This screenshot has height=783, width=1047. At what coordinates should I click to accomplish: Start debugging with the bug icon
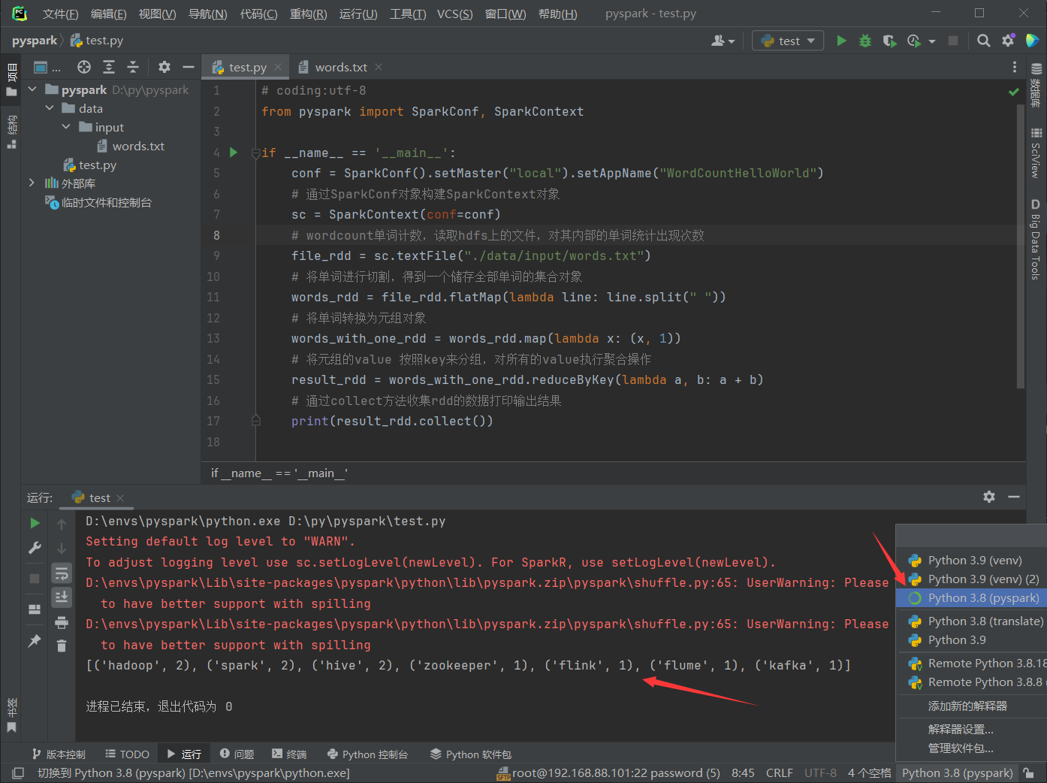865,41
